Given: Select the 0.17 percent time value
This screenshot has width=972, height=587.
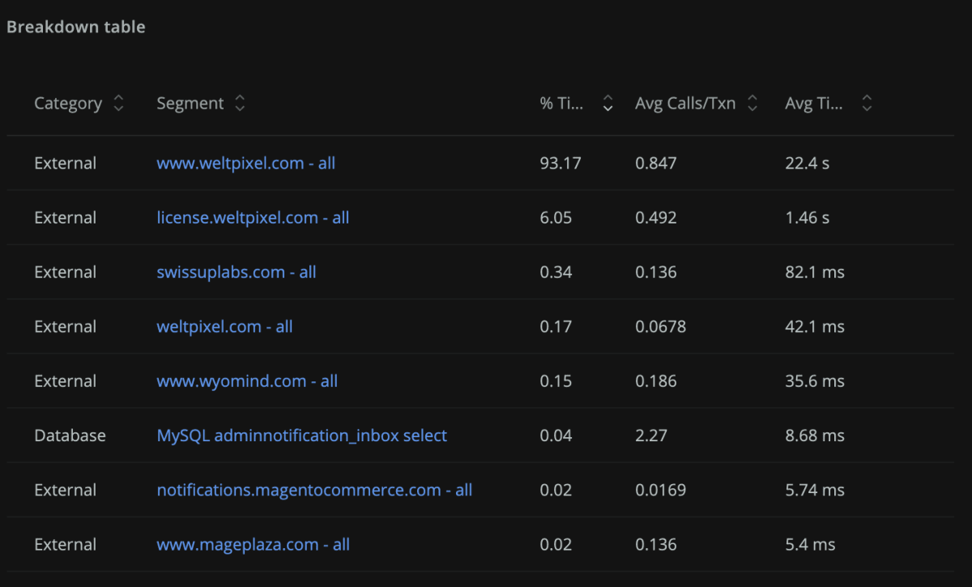Looking at the screenshot, I should point(556,327).
